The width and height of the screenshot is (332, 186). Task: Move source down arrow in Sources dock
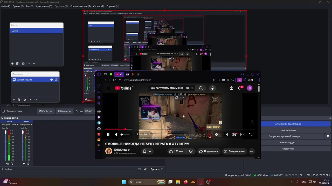(36, 100)
